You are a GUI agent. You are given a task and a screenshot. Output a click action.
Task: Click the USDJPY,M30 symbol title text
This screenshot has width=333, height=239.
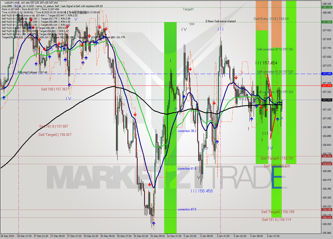(x=12, y=3)
